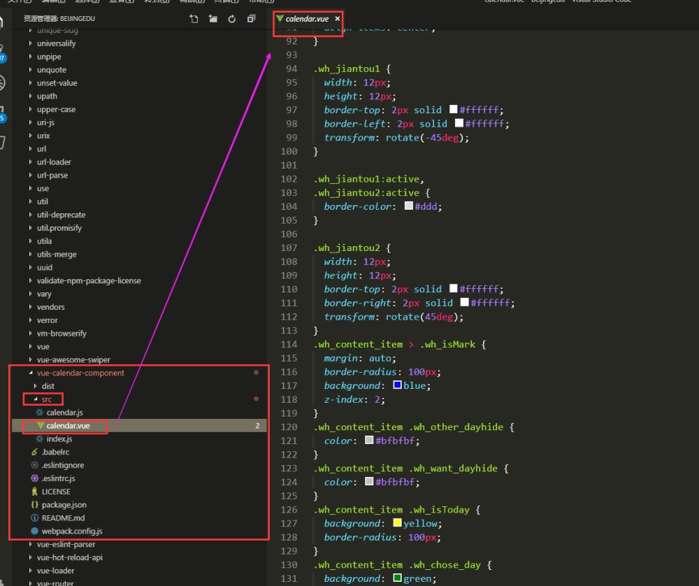
Task: Click line number 113 in the gutter
Action: click(x=289, y=331)
